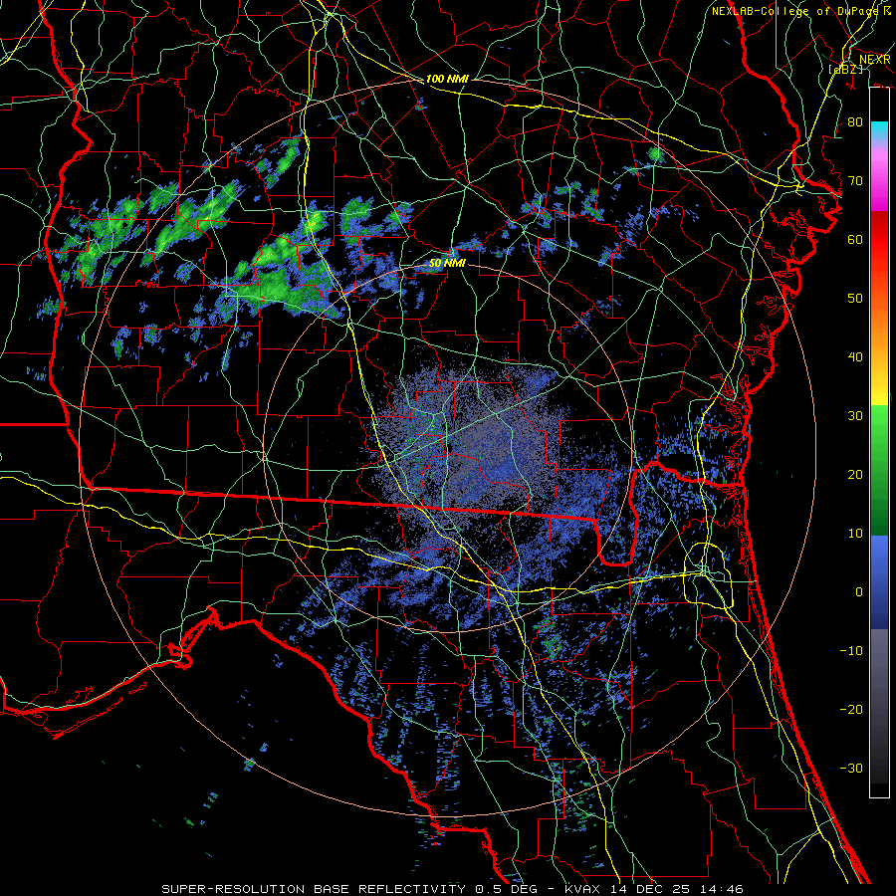The height and width of the screenshot is (896, 896).
Task: Click the '50 NMI' range ring label
Action: click(447, 264)
